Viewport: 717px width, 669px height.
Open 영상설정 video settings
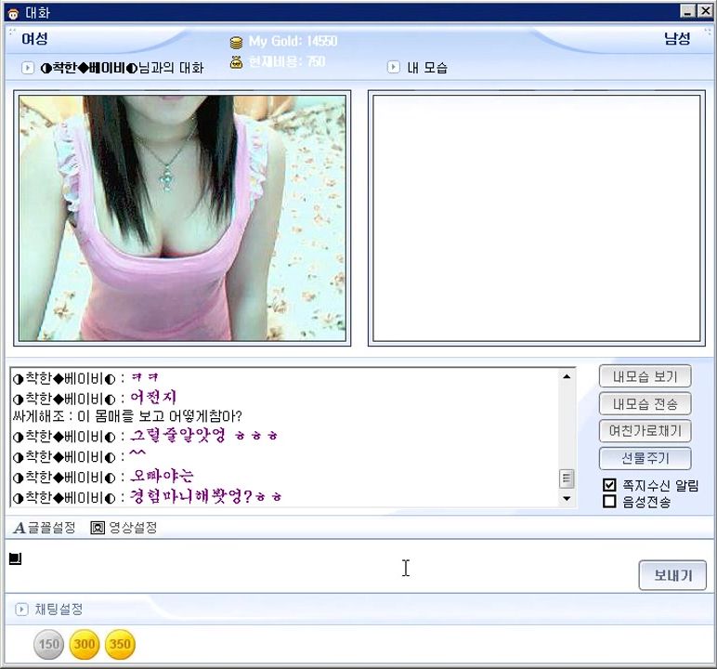(124, 528)
